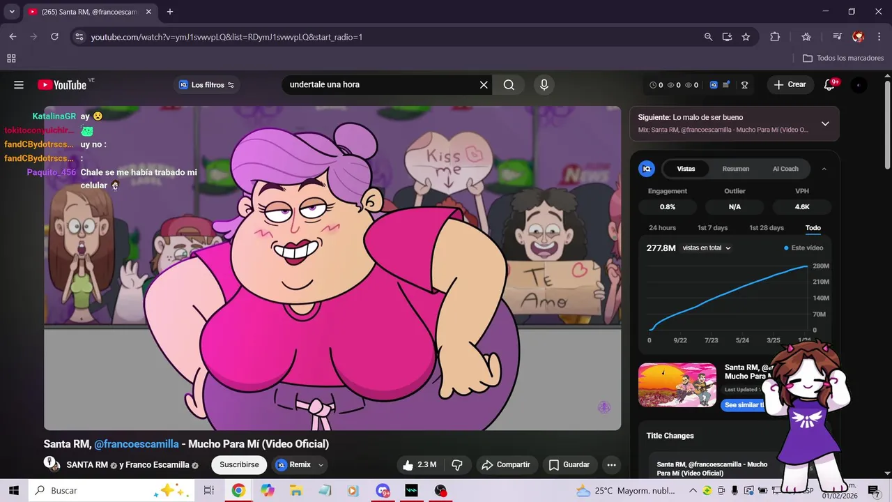This screenshot has height=502, width=892.
Task: Open Los filtros options
Action: point(207,85)
